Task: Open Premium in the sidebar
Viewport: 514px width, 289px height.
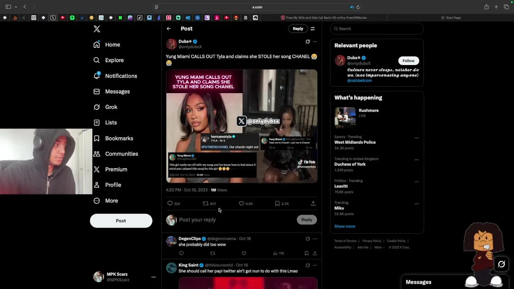Action: tap(110, 169)
